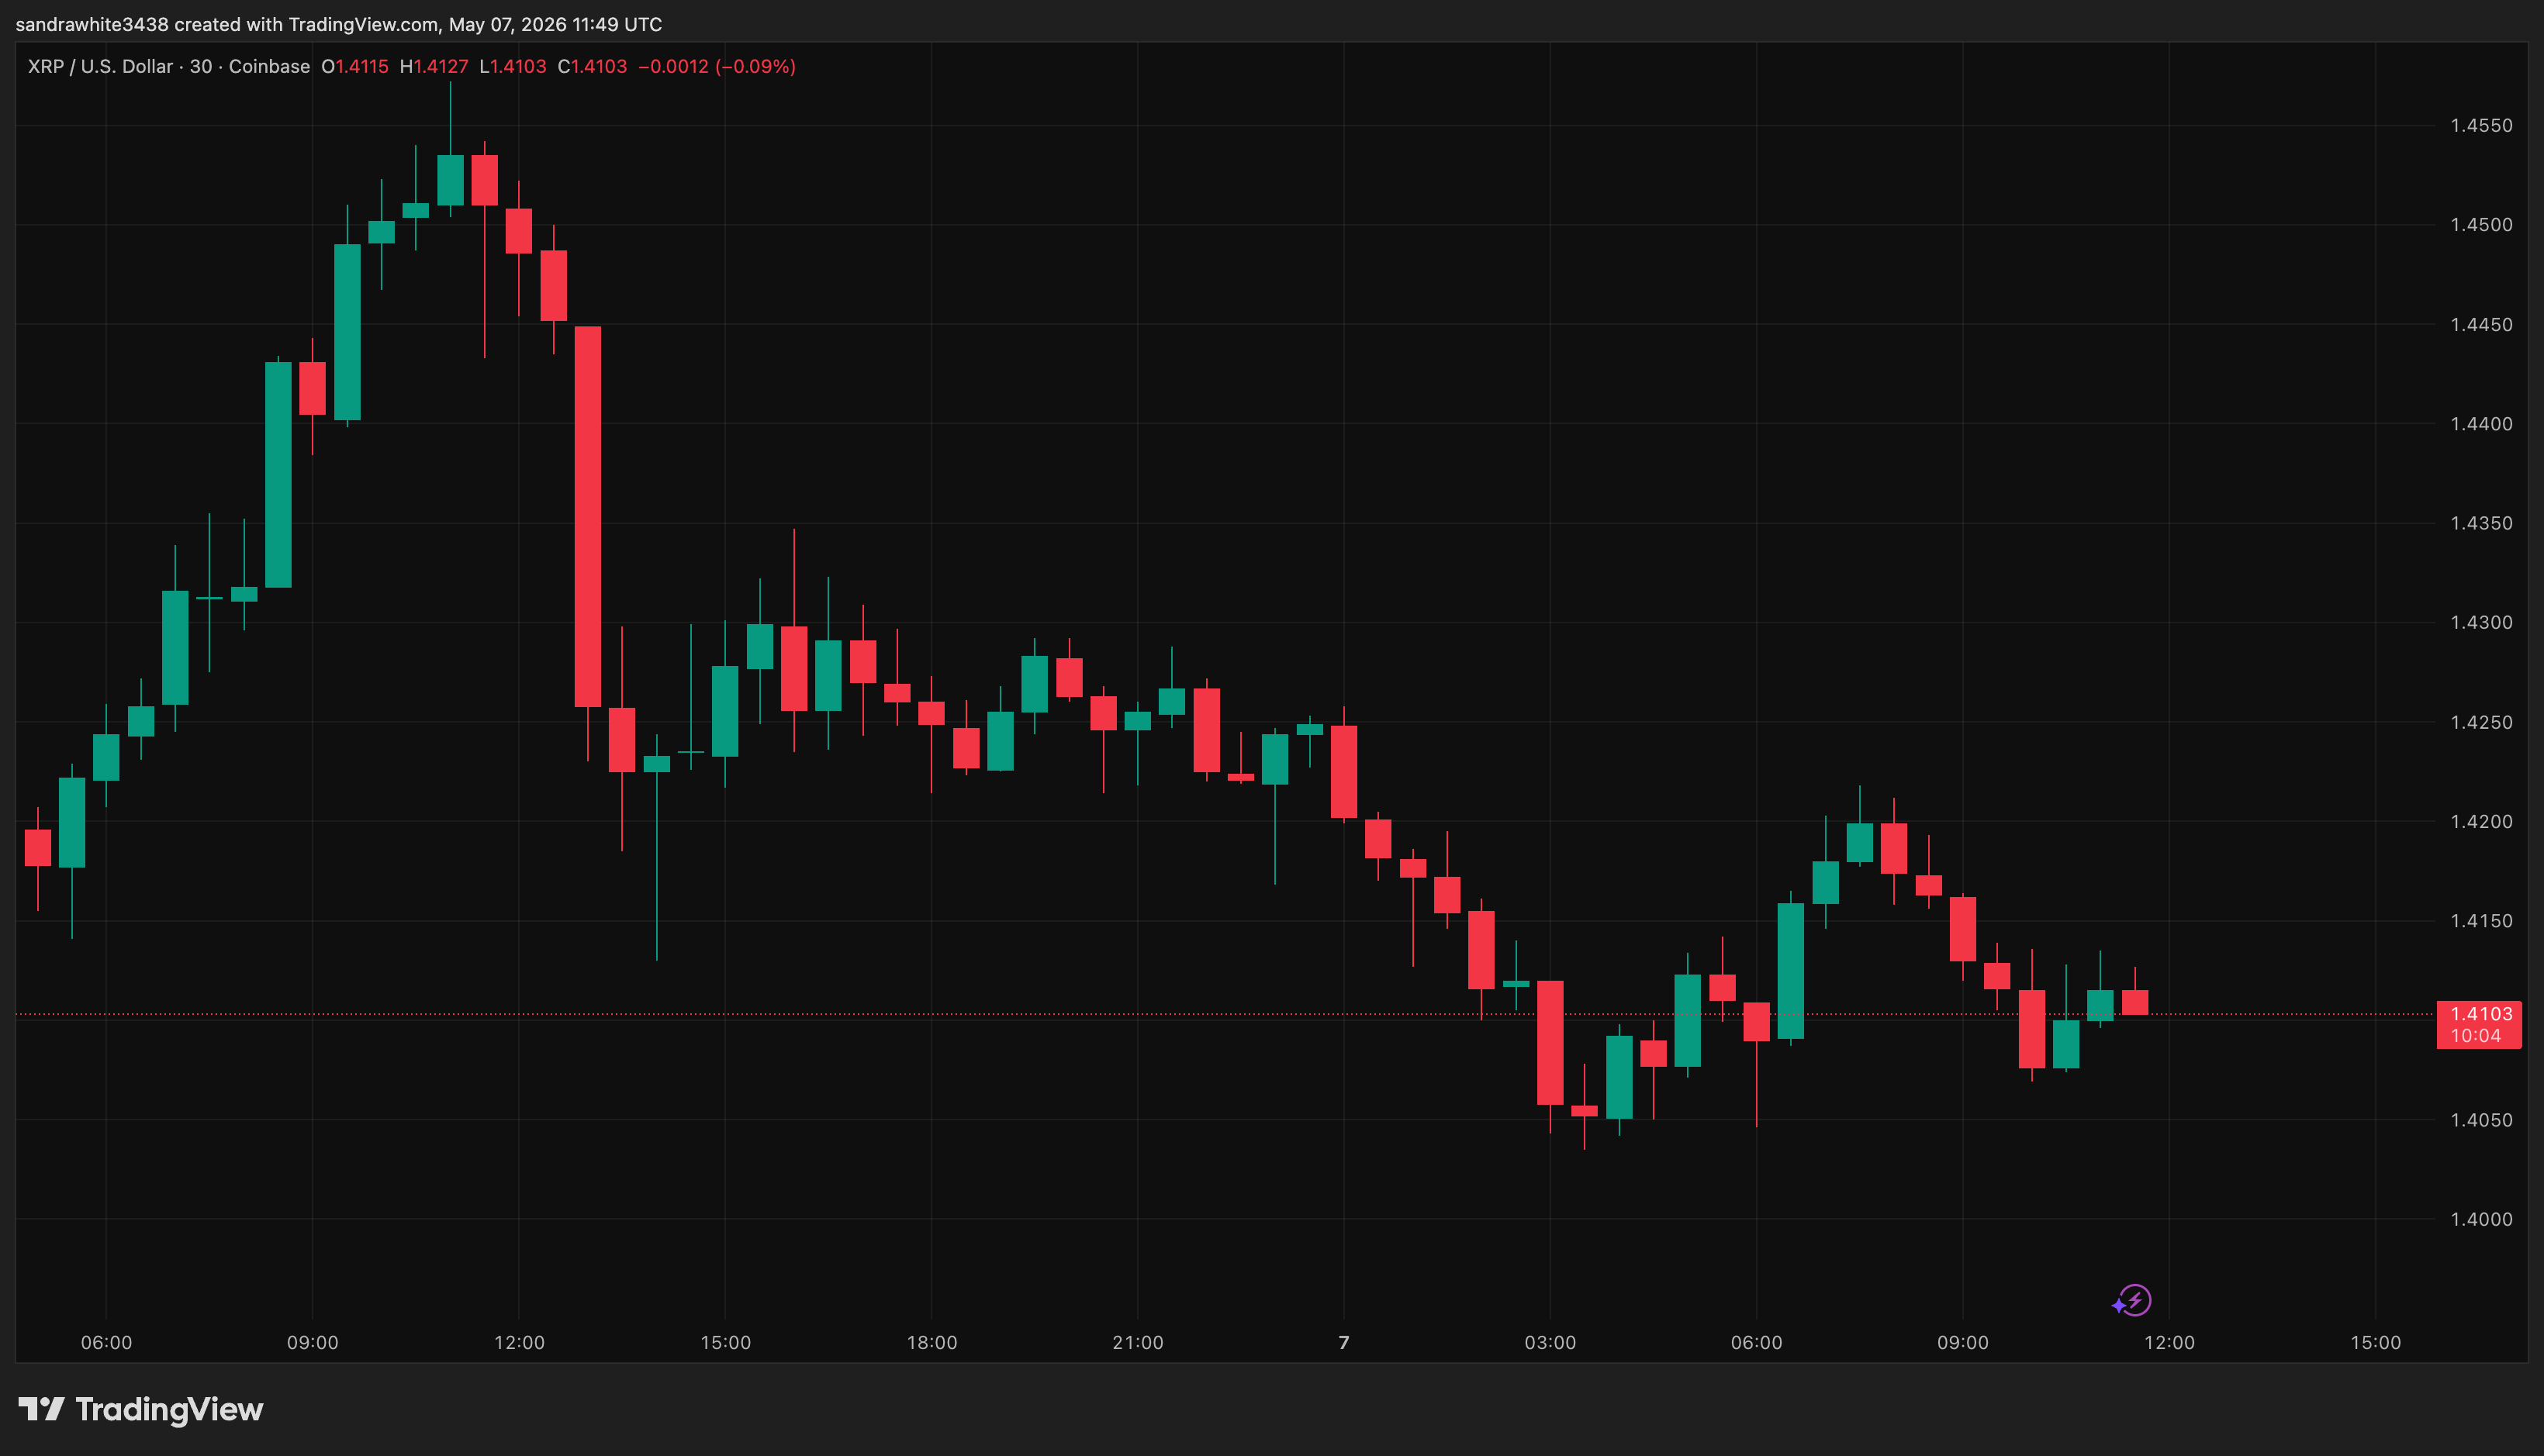Viewport: 2544px width, 1456px height.
Task: Click the 1.4500 price axis label
Action: [x=2481, y=225]
